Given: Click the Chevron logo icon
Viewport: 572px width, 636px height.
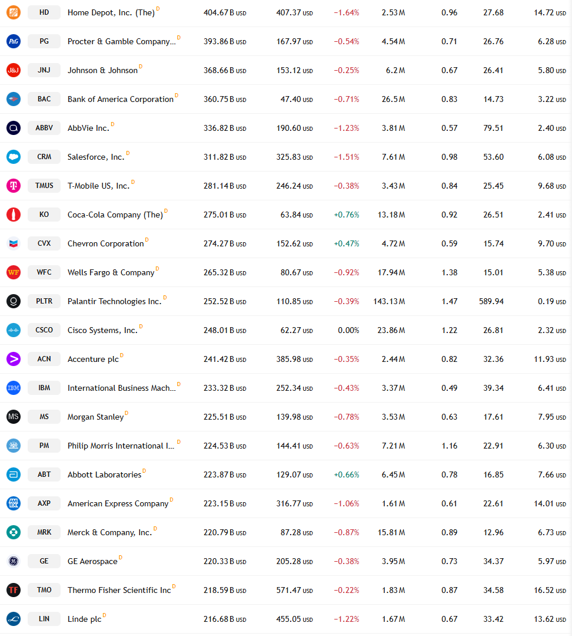Looking at the screenshot, I should [x=14, y=243].
